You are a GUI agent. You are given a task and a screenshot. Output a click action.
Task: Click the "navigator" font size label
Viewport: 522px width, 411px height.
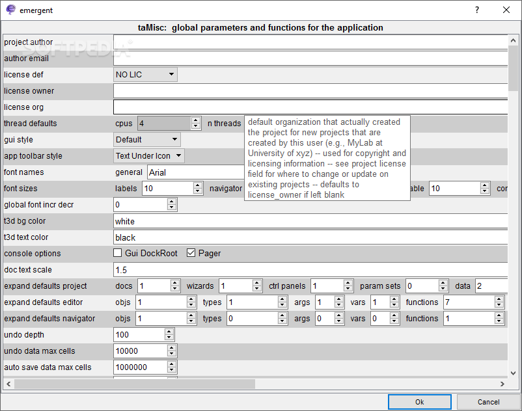[226, 189]
